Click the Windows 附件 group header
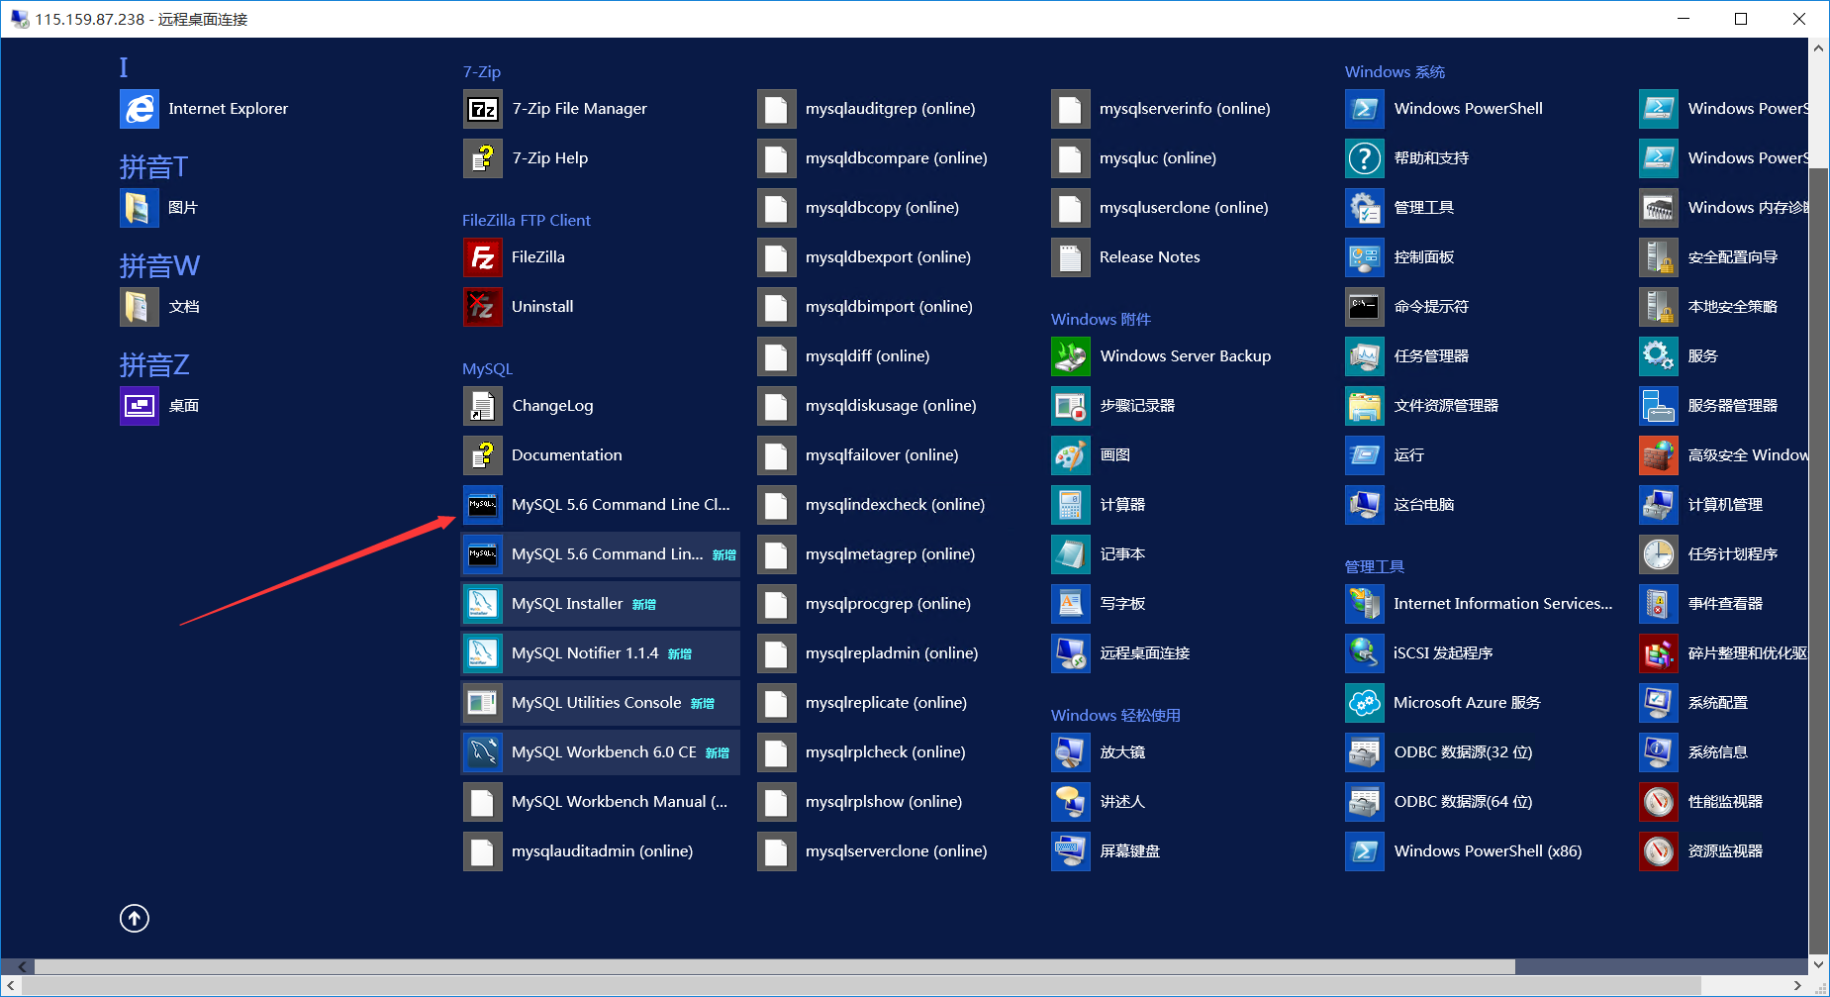1830x997 pixels. pyautogui.click(x=1101, y=320)
